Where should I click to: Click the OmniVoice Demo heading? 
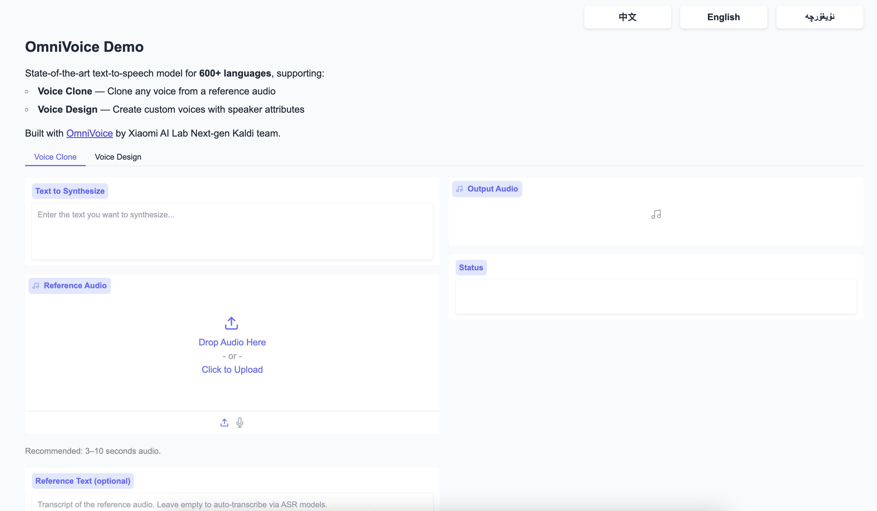[x=84, y=47]
